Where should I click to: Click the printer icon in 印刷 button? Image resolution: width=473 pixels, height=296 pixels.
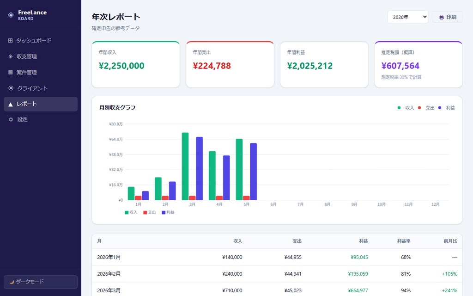pyautogui.click(x=441, y=17)
